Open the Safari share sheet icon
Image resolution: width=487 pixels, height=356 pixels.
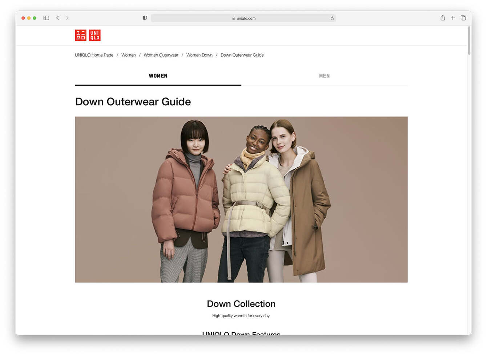pyautogui.click(x=443, y=18)
